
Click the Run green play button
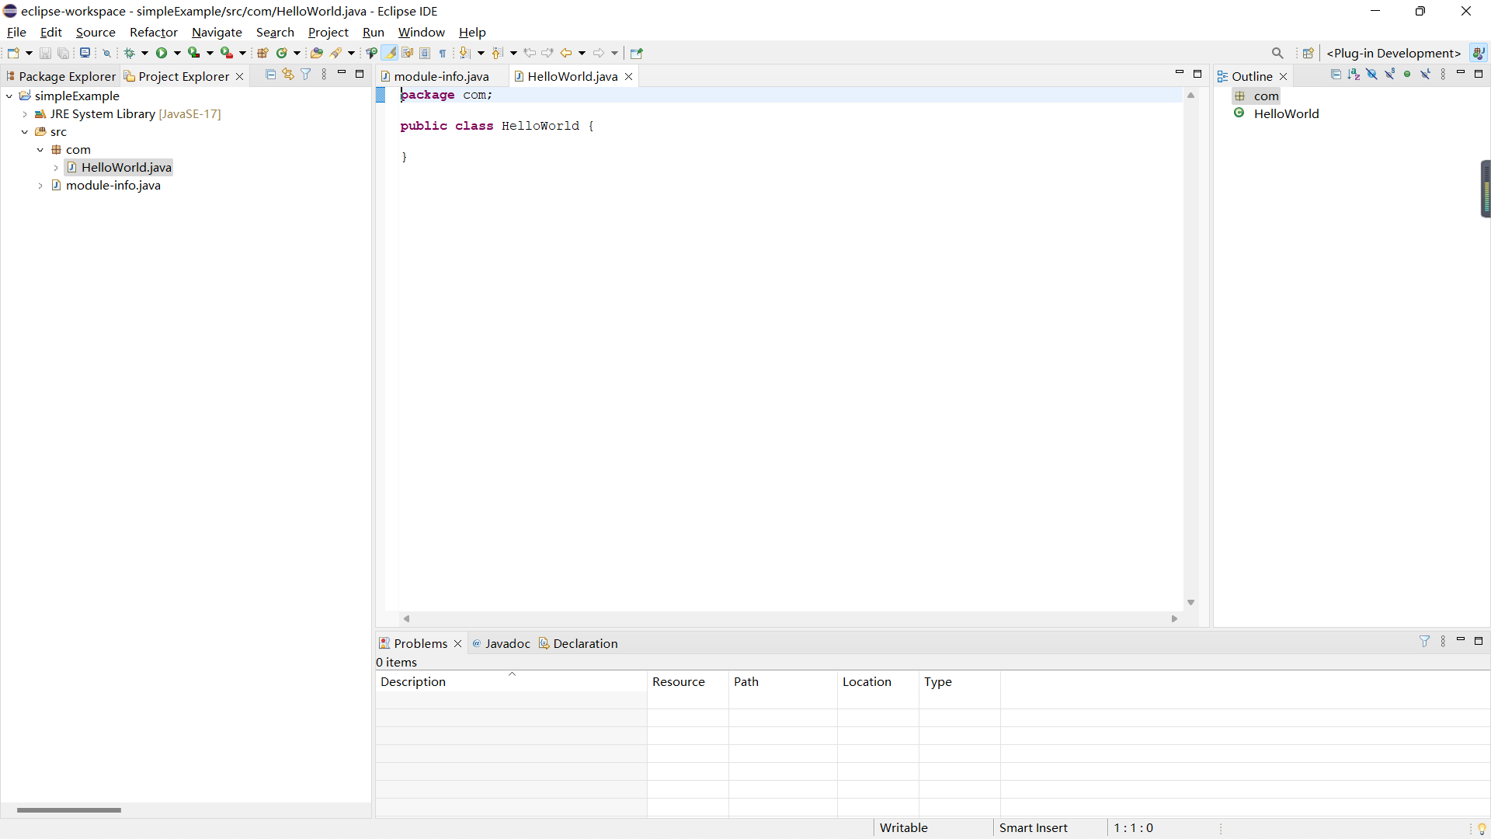162,53
